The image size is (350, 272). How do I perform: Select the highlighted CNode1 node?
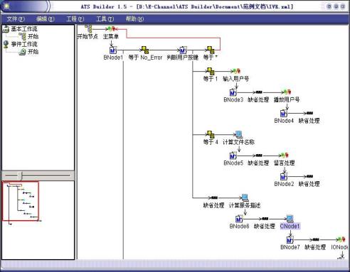click(x=290, y=226)
